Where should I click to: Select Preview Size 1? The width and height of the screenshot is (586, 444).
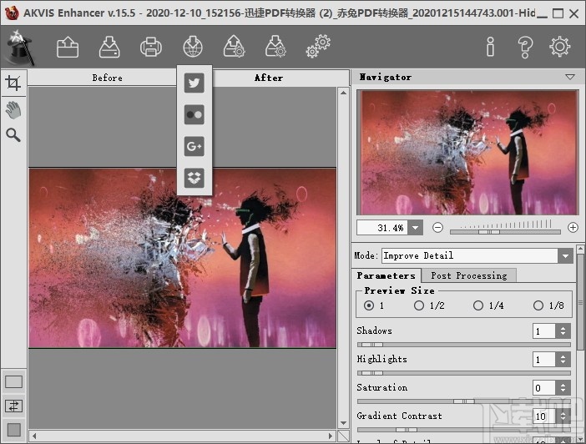tap(369, 305)
